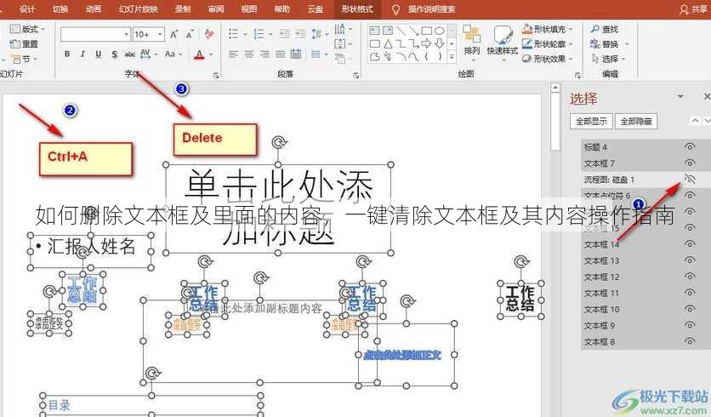This screenshot has height=417, width=711.
Task: Apply strikethrough (abc) formatting
Action: pos(130,54)
